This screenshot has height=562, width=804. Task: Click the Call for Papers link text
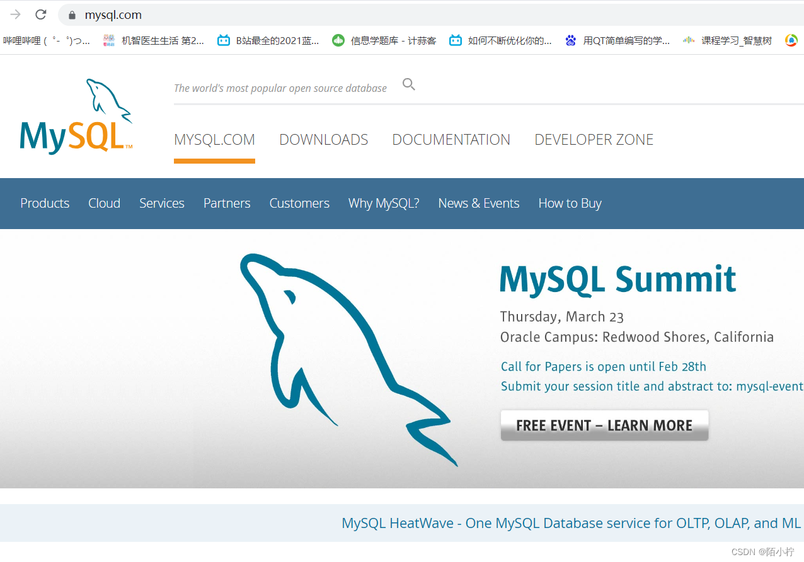tap(603, 366)
